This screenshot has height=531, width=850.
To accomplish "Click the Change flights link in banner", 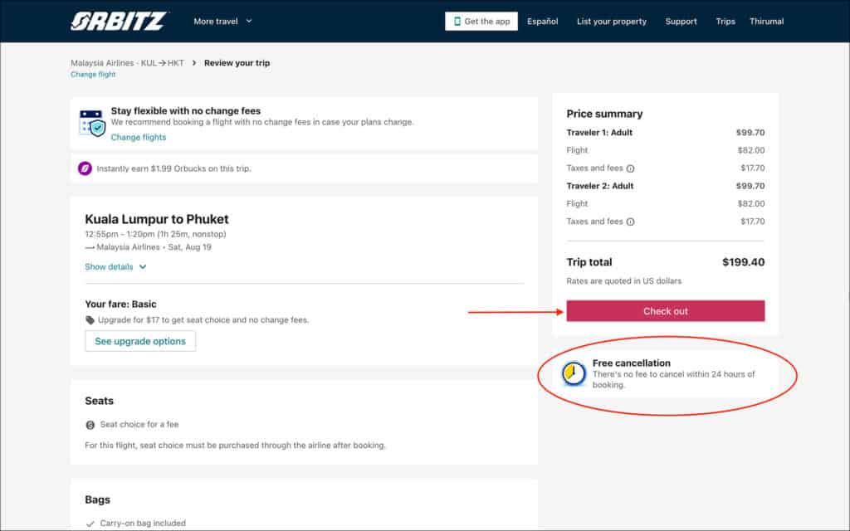I will tap(139, 137).
